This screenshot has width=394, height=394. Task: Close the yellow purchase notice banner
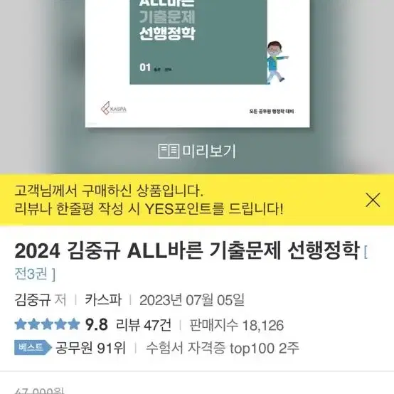point(373,200)
